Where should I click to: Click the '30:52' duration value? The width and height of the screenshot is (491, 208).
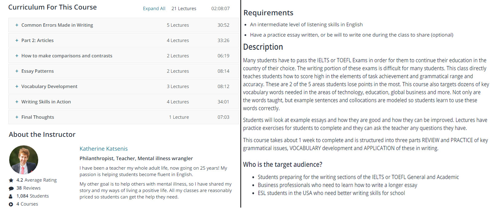(223, 25)
